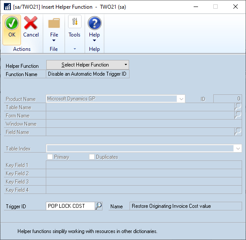Screen dimensions: 246x240
Task: Open the Help group label menu
Action: point(94,49)
